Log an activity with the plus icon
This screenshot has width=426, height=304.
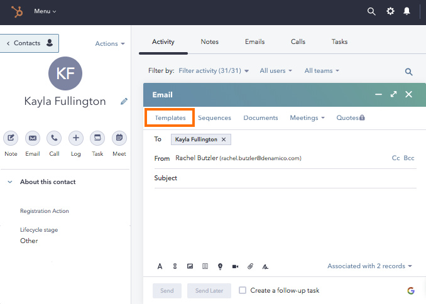tap(76, 138)
